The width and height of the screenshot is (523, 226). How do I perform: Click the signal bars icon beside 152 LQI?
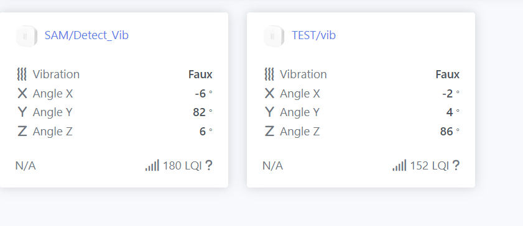pos(399,165)
